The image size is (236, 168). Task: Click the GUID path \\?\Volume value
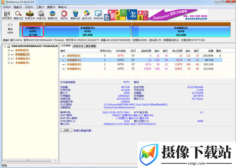click(x=135, y=105)
